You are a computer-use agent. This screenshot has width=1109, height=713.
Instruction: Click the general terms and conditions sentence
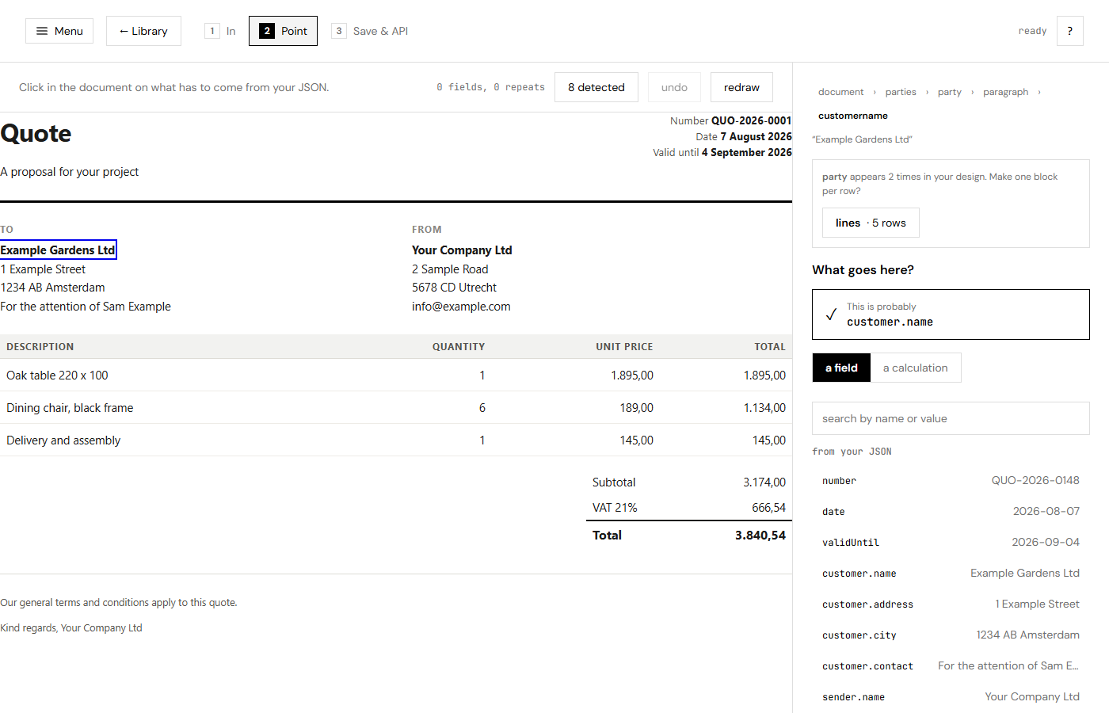tap(119, 603)
